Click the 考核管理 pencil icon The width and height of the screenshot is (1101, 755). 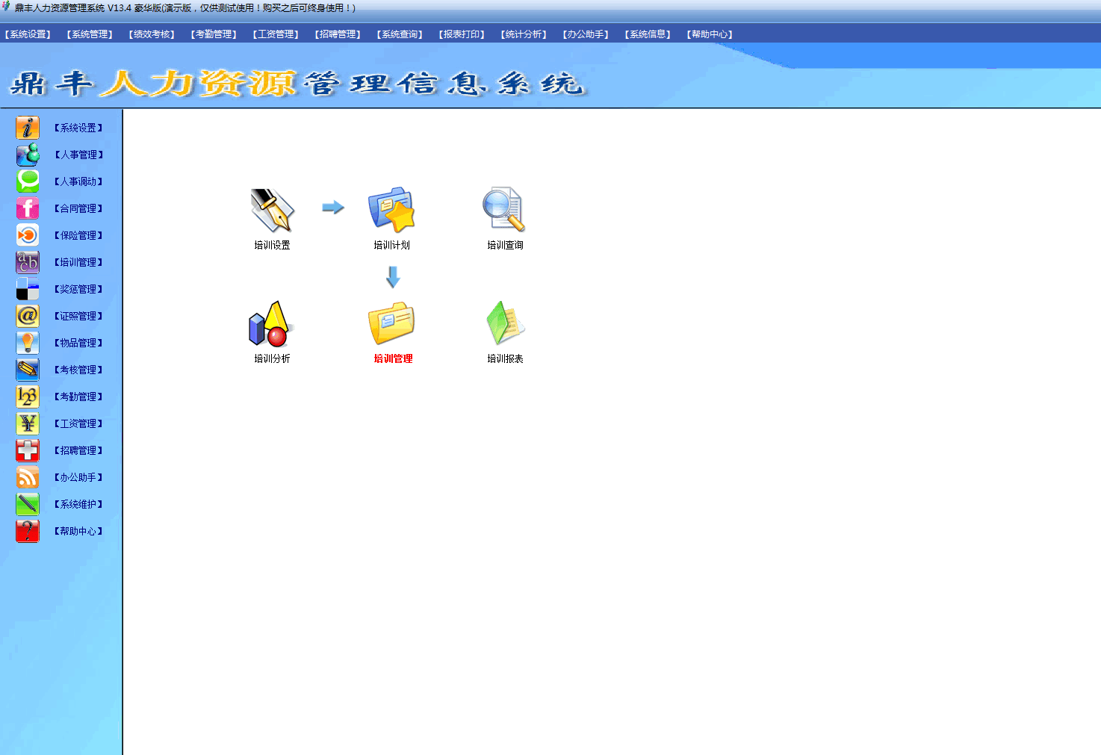click(28, 370)
